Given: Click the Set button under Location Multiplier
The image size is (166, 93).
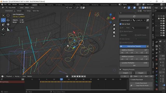Looking at the screenshot, I should (x=134, y=65).
